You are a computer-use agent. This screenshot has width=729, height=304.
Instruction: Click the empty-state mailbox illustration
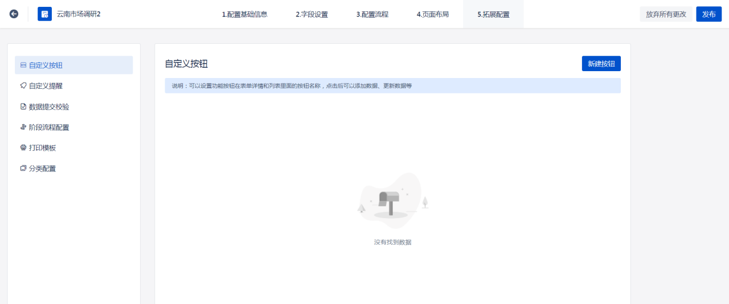click(x=392, y=200)
